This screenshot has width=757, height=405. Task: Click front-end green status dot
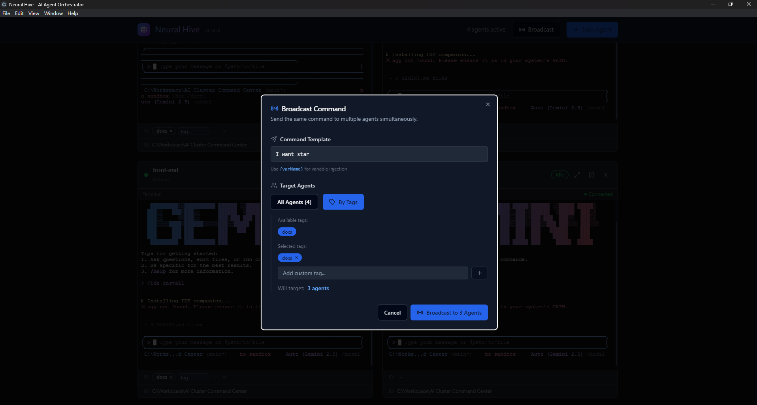click(146, 175)
